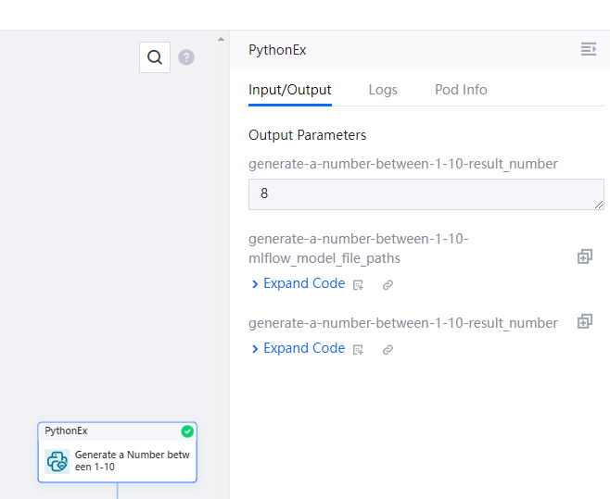Click the note icon after first Expand Code

(x=359, y=285)
